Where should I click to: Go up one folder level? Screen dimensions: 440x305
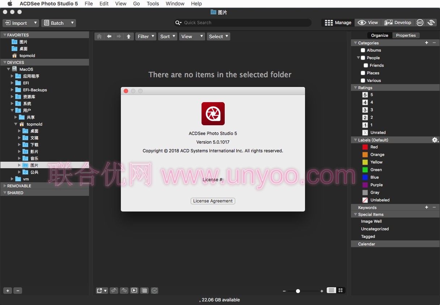point(128,36)
